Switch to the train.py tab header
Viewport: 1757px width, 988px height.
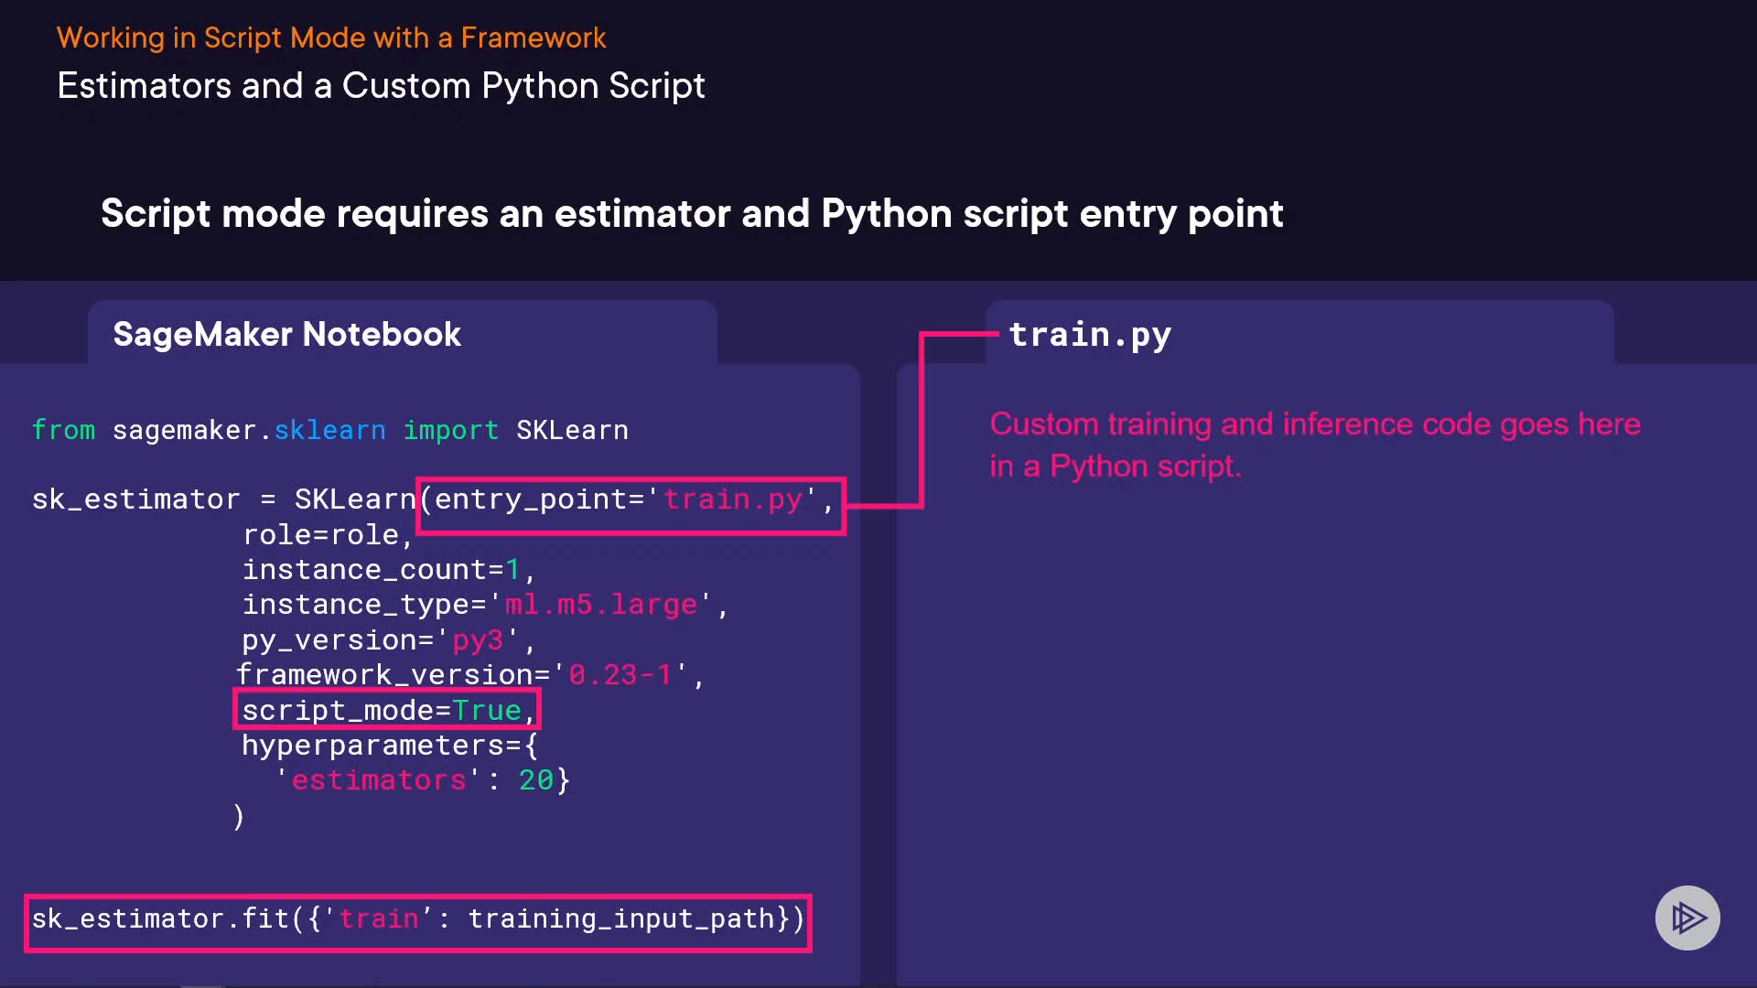click(1089, 335)
